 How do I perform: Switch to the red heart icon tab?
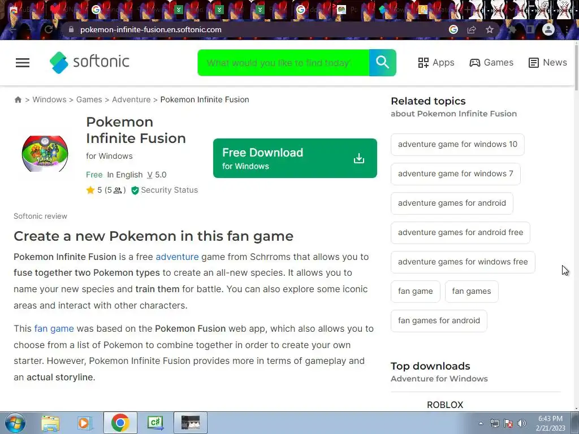click(x=55, y=10)
